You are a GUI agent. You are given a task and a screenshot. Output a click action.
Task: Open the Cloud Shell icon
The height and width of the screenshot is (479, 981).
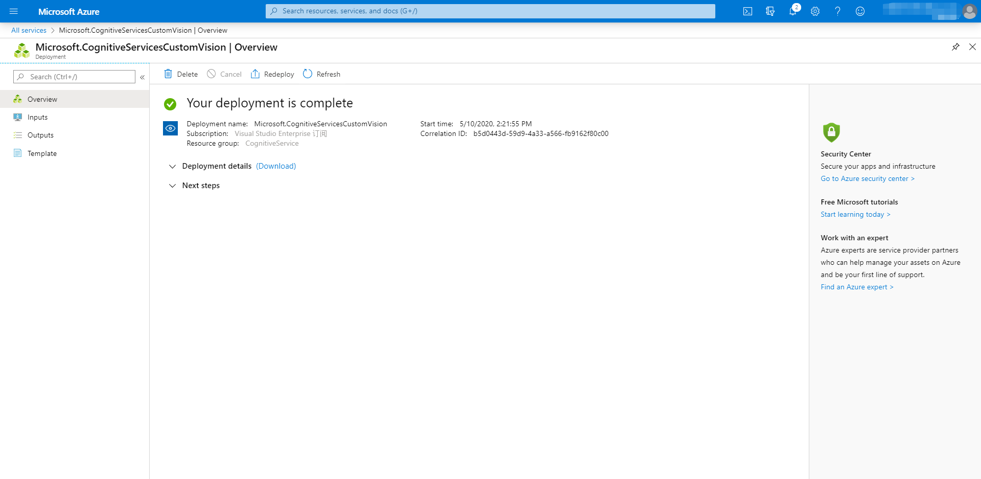(x=748, y=11)
